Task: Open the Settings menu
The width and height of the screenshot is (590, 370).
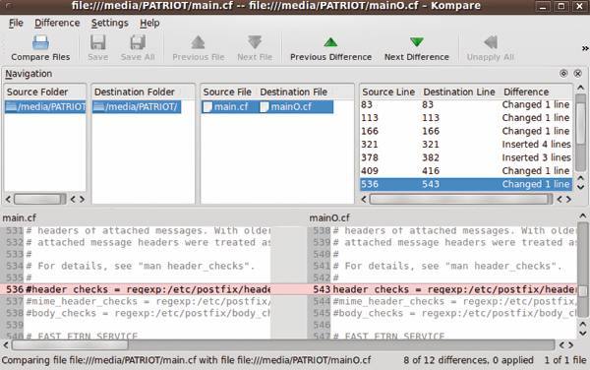Action: pos(109,23)
